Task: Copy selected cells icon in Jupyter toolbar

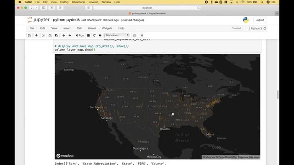Action: point(50,35)
